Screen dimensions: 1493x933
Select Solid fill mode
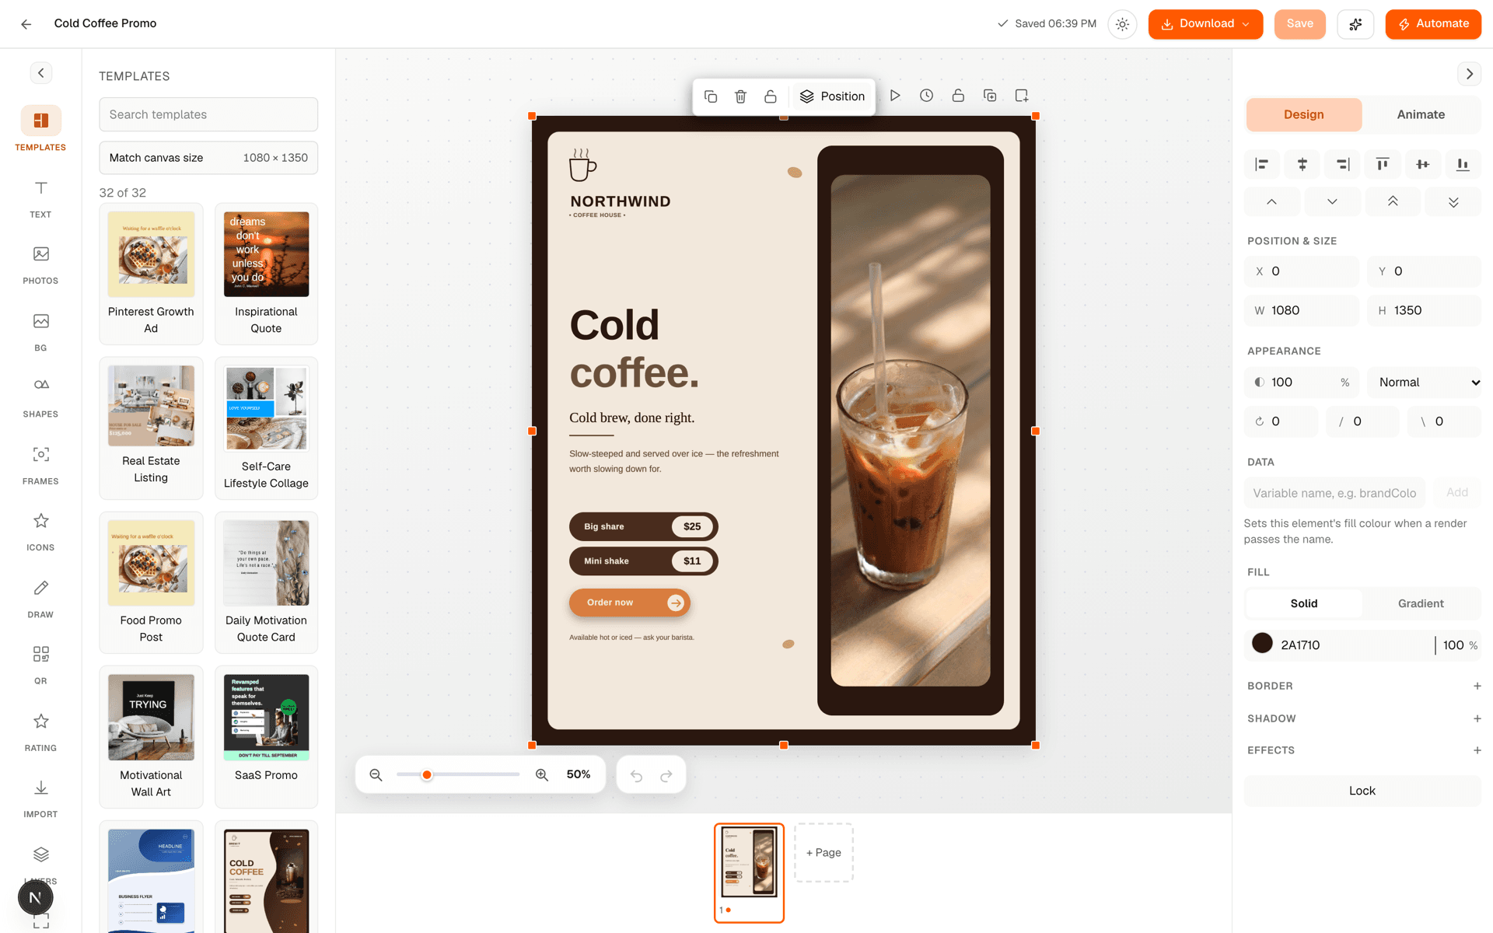tap(1304, 603)
